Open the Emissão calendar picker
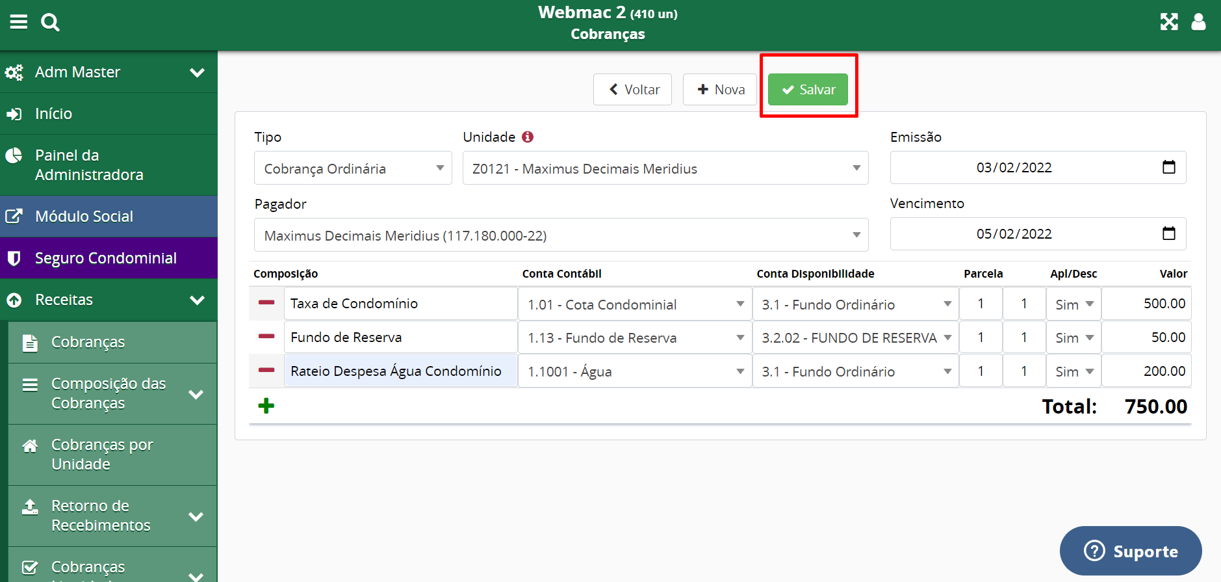 point(1168,168)
